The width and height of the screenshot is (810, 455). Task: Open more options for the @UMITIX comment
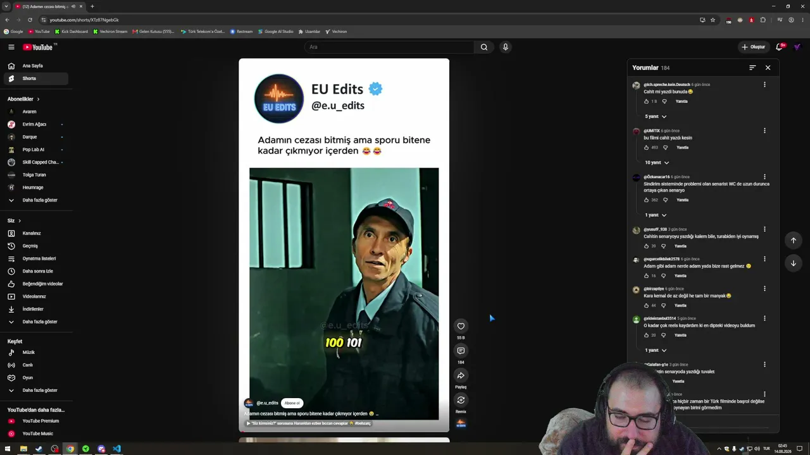[x=764, y=131]
